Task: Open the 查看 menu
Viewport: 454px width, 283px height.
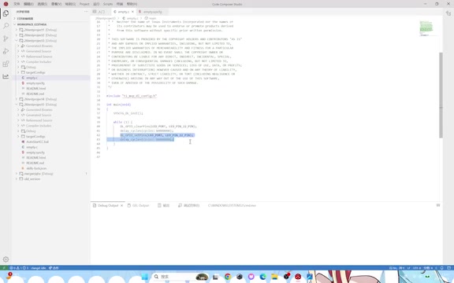Action: pyautogui.click(x=56, y=4)
